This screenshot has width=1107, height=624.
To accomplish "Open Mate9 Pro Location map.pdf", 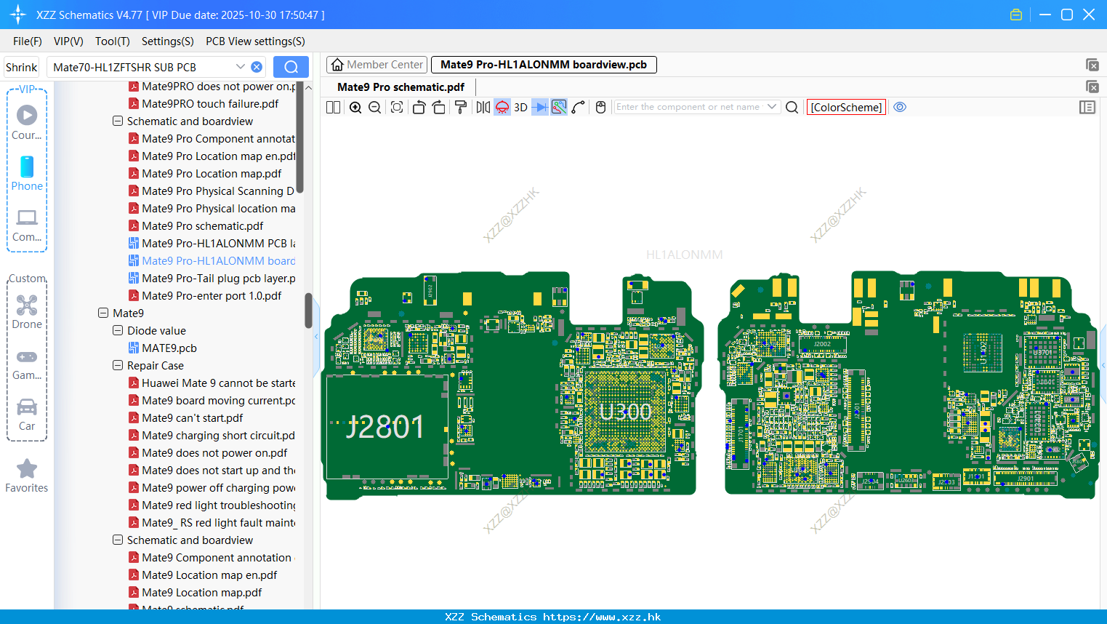I will tap(212, 174).
